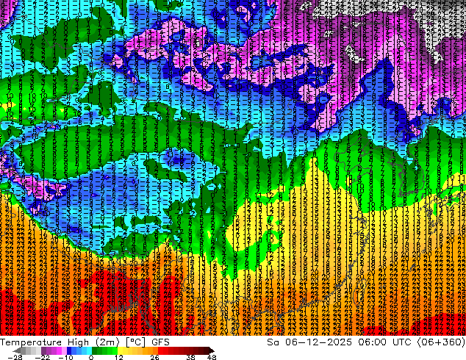
Task: Click the 'Sa 06-12-2025 06:00 UTC' timestamp
Action: pos(339,342)
